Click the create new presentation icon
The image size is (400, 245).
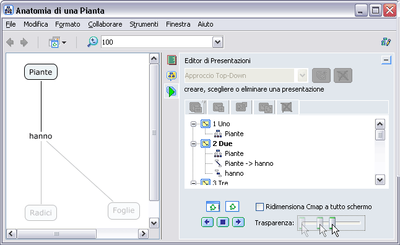click(x=321, y=75)
